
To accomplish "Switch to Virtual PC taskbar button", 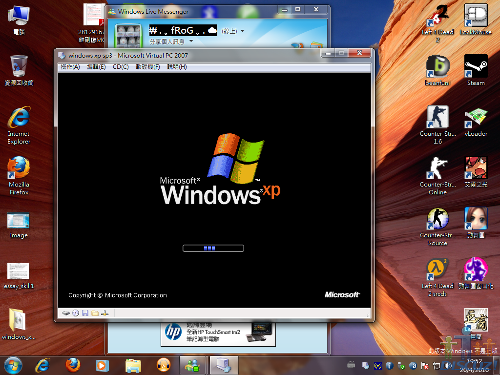I will pyautogui.click(x=224, y=365).
